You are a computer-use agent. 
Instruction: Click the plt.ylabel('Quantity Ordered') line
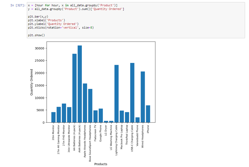coord(53,24)
